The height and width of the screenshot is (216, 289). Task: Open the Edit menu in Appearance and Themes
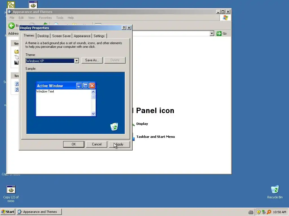click(21, 18)
